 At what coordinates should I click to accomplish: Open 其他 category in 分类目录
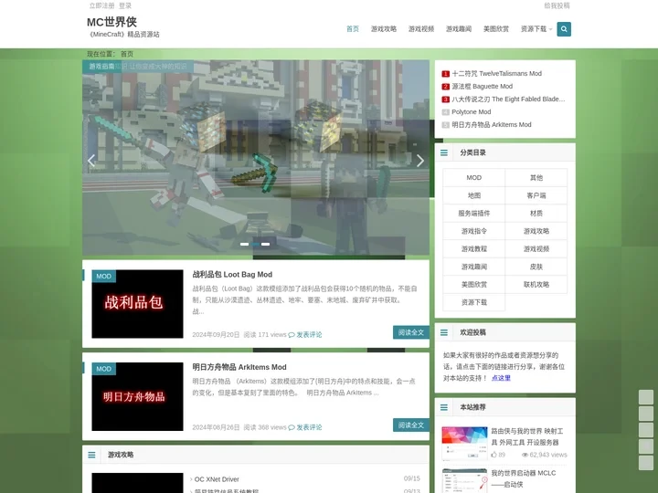(x=536, y=178)
